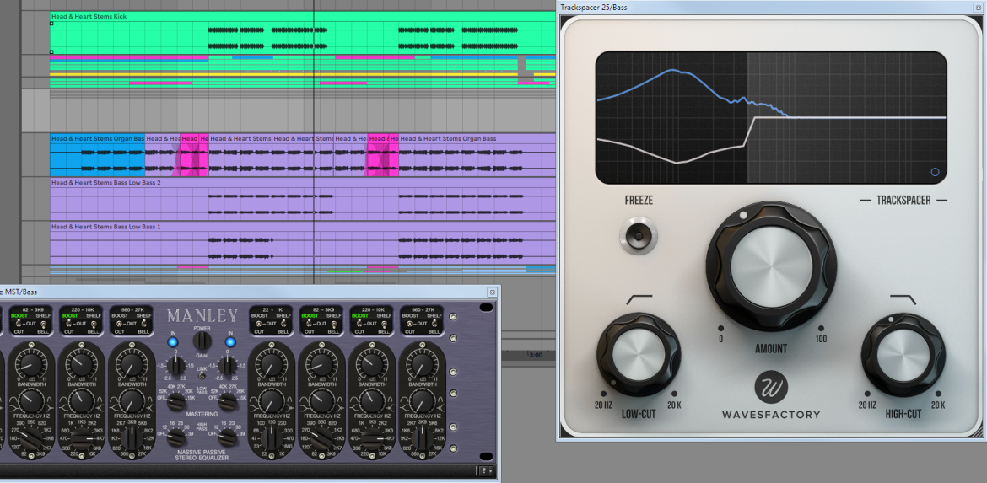Select the Head & Heart Stems Bass Low Bass 1 clip

pyautogui.click(x=302, y=242)
